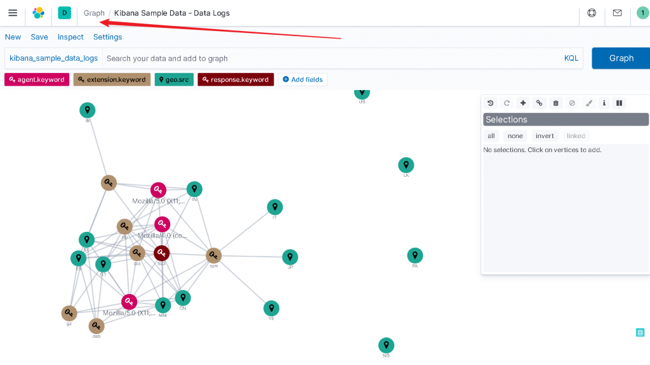This screenshot has width=650, height=365.
Task: Click the blue Graph button
Action: (621, 58)
